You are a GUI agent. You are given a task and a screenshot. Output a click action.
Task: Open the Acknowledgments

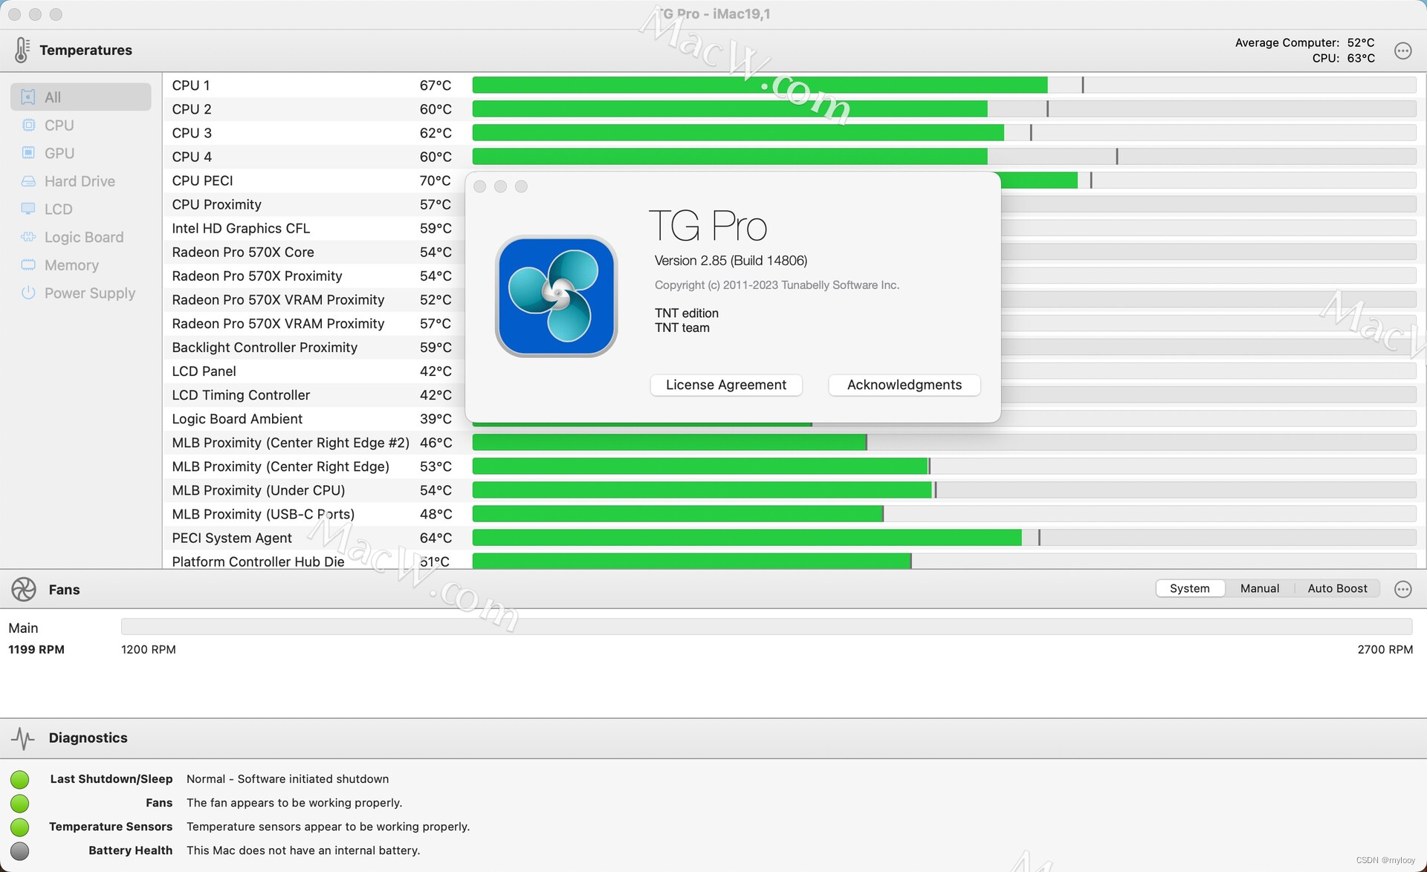tap(905, 385)
